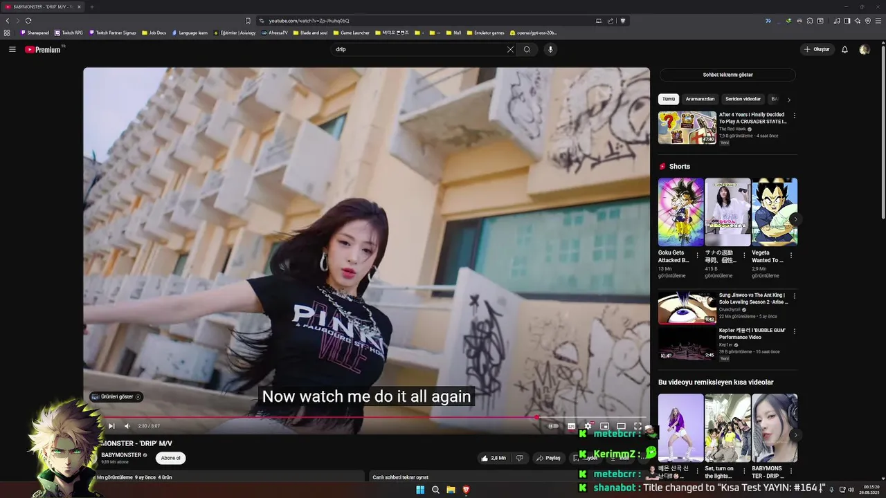Open Kep1er BUBBLE GUM performance video

687,344
